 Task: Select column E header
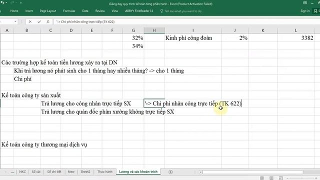(91, 30)
